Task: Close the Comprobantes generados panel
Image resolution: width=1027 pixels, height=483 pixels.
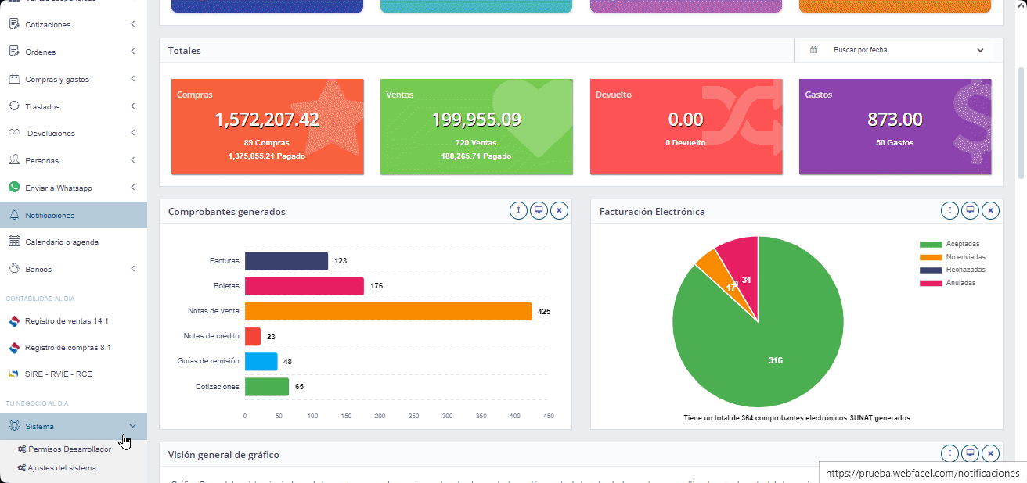Action: [559, 211]
